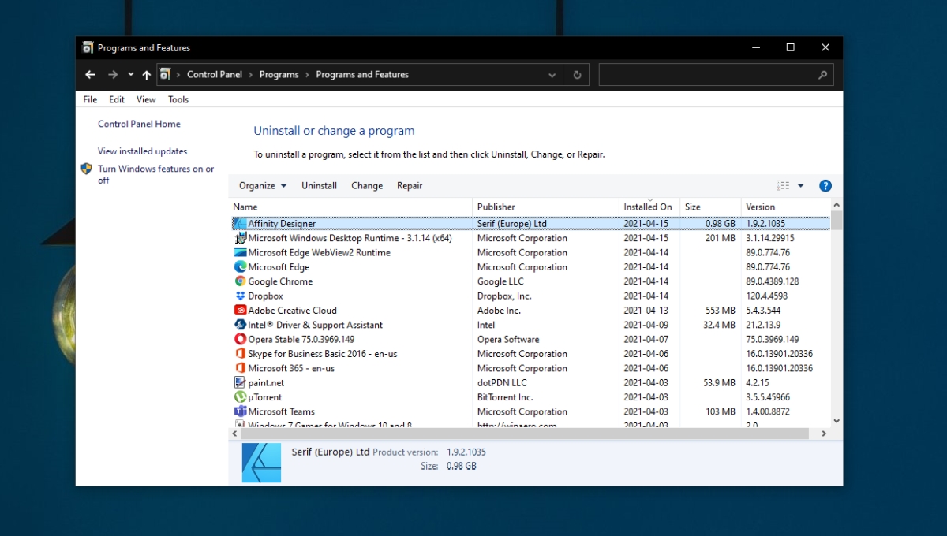Sort by the Publisher column header
947x536 pixels.
point(546,207)
